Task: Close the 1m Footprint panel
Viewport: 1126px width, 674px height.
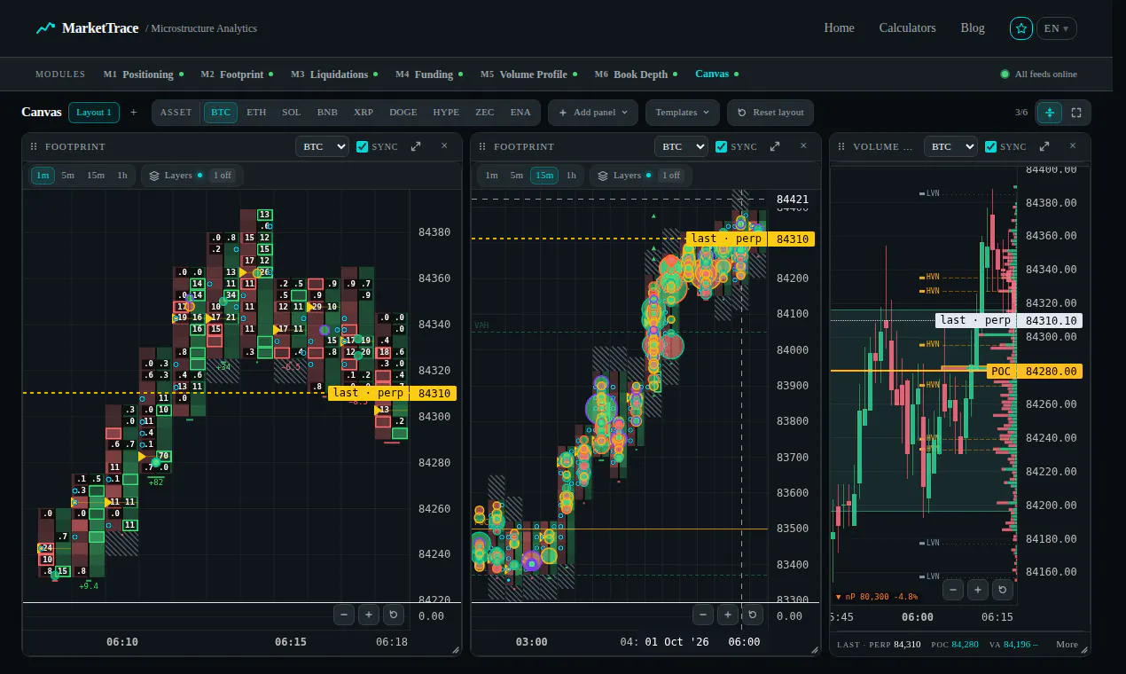Action: 444,146
